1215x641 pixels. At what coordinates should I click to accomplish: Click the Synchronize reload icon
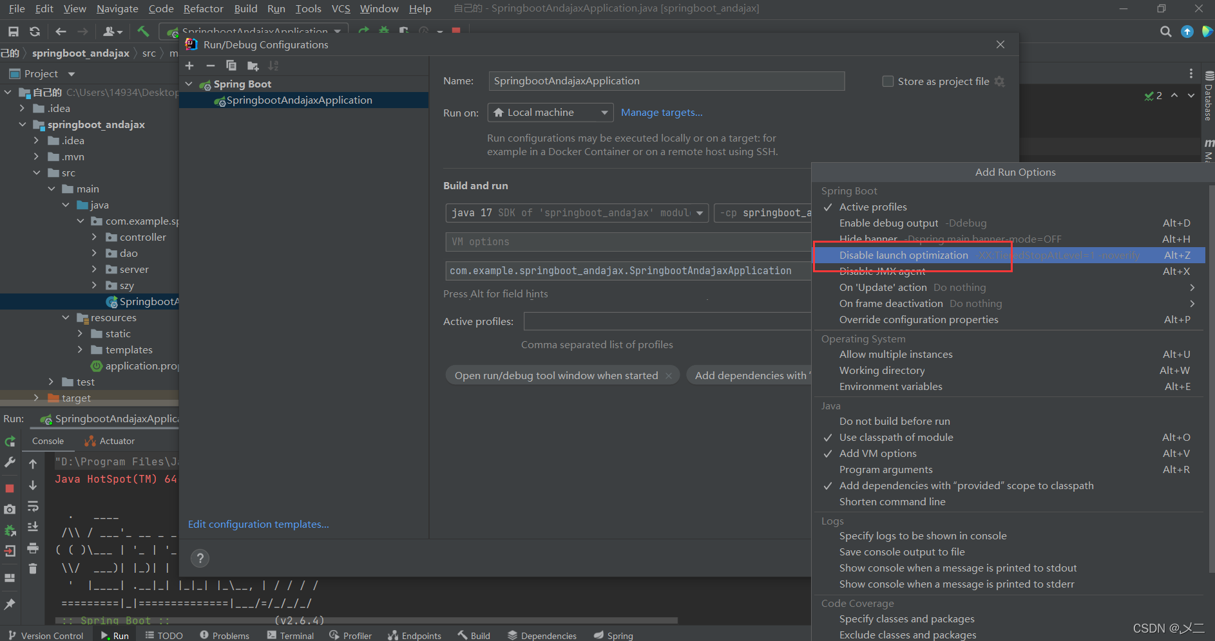35,32
